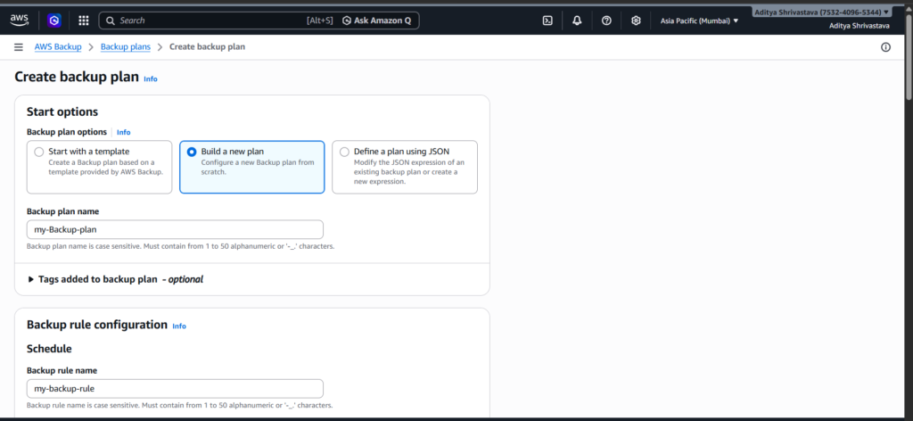Screen dimensions: 913x421
Task: Open the settings gear icon
Action: [x=636, y=20]
